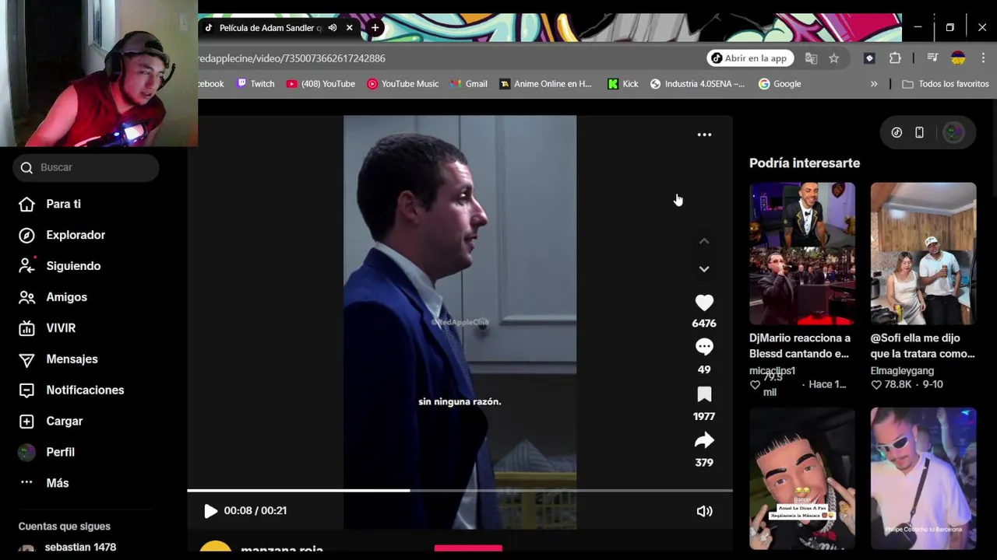Click the TikTok coin icon in header
This screenshot has width=997, height=560.
point(897,132)
